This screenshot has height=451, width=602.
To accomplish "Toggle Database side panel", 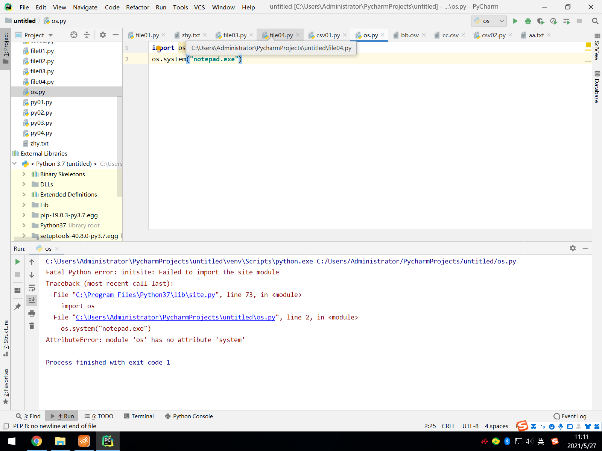I will (x=597, y=86).
